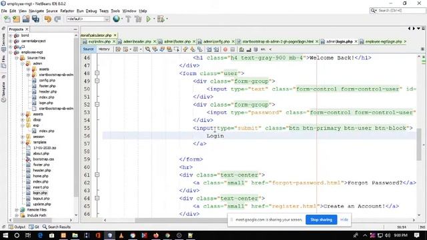427x240 pixels.
Task: Open the Edge browser in the taskbar
Action: click(x=40, y=235)
